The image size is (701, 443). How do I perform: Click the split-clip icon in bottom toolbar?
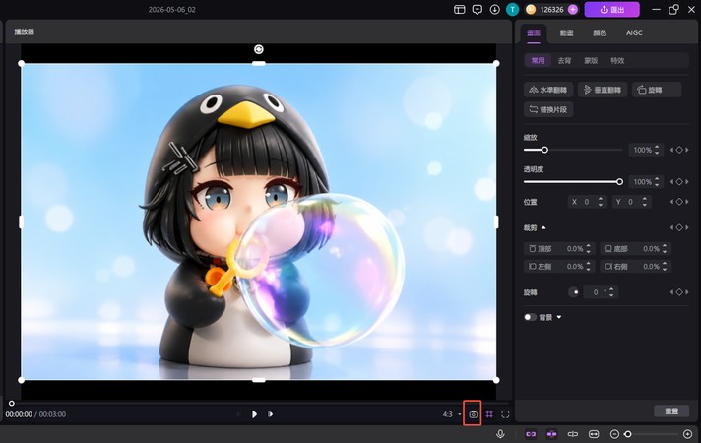(x=573, y=434)
